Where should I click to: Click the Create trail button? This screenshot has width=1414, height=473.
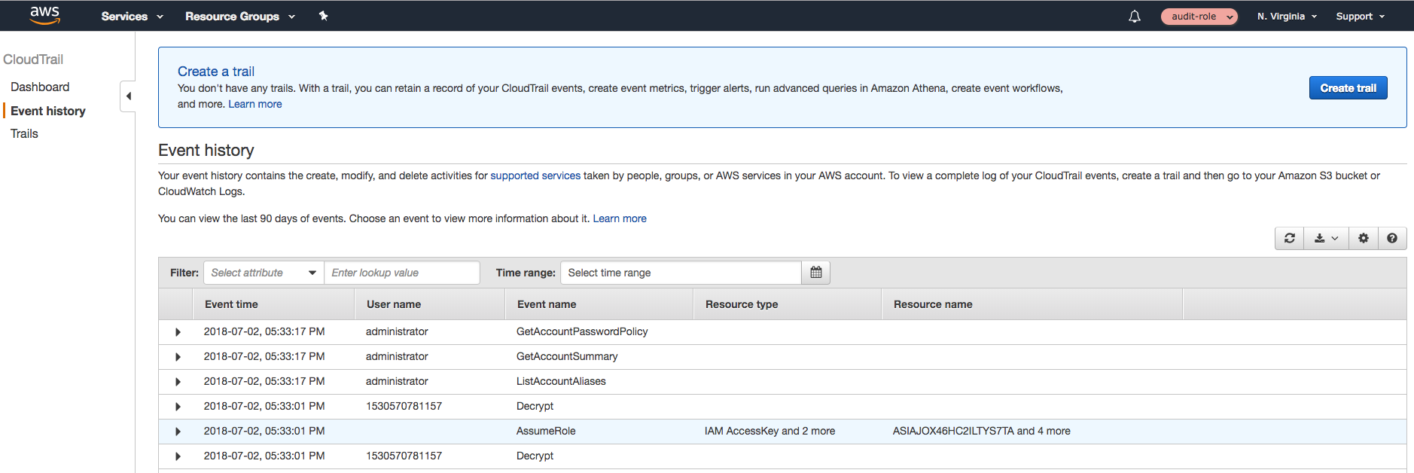click(1348, 88)
